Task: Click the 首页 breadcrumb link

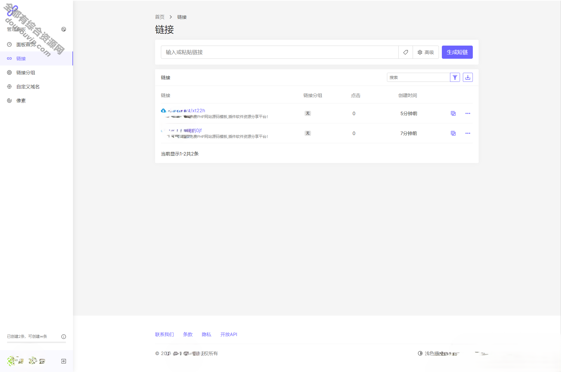Action: 160,17
